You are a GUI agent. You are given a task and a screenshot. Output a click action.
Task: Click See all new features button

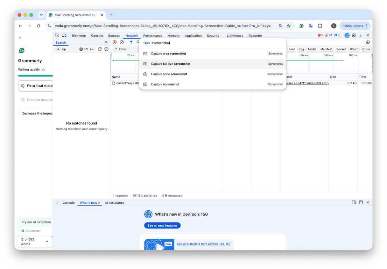click(162, 225)
